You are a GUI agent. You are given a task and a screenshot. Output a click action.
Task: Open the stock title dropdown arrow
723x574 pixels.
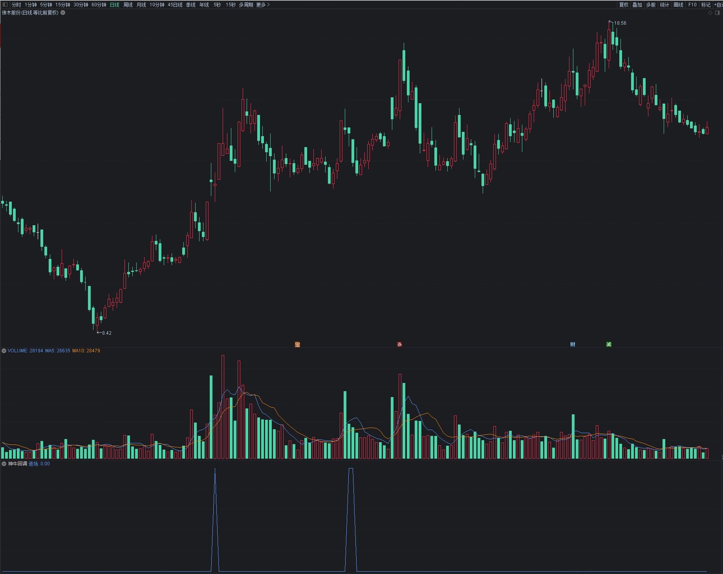click(x=63, y=13)
